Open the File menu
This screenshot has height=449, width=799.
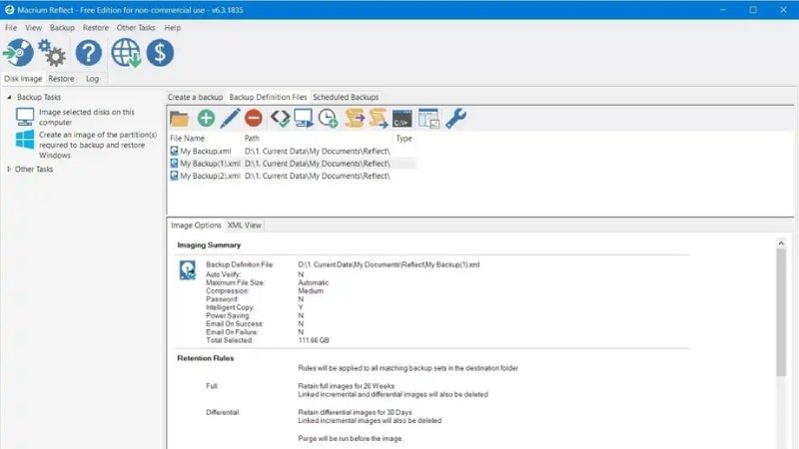pos(11,28)
